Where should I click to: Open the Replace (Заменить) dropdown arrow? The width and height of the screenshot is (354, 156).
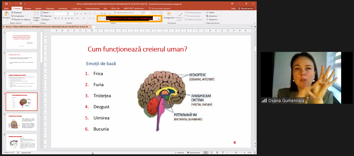click(219, 16)
